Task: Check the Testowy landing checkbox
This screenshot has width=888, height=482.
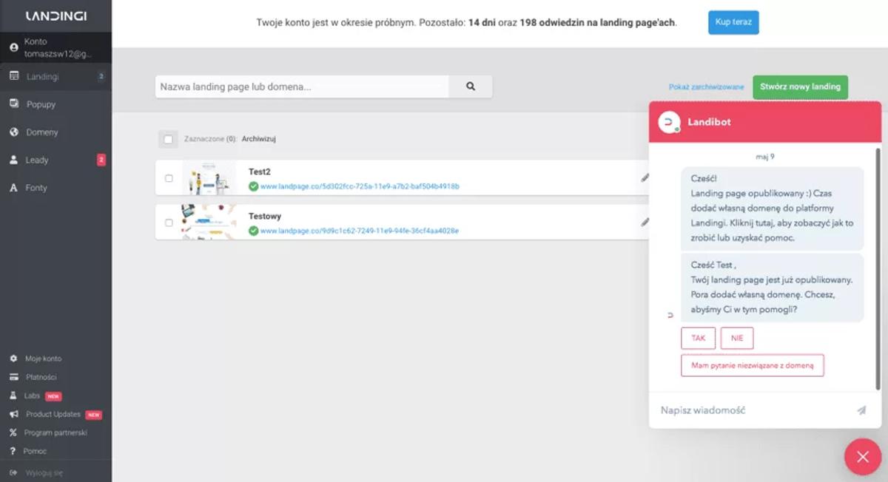Action: click(169, 223)
